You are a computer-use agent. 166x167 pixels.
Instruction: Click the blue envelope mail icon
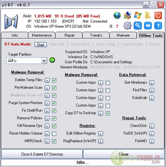tap(148, 26)
